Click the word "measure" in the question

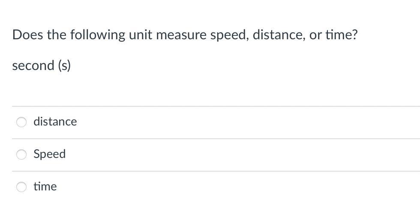coord(181,35)
